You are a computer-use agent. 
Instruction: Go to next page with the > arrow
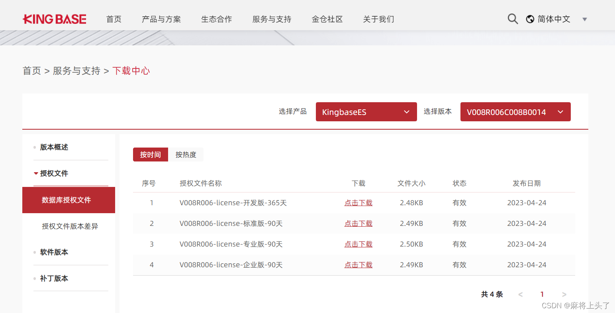click(x=564, y=294)
